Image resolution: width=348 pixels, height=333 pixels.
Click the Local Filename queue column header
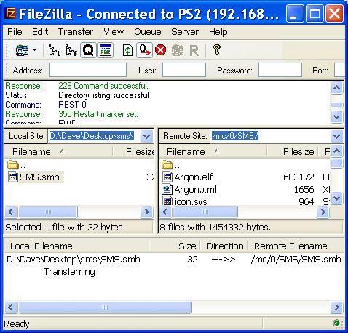click(x=76, y=246)
